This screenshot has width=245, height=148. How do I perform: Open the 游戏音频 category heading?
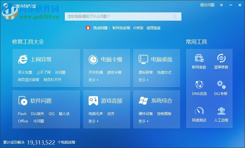tap(112, 101)
